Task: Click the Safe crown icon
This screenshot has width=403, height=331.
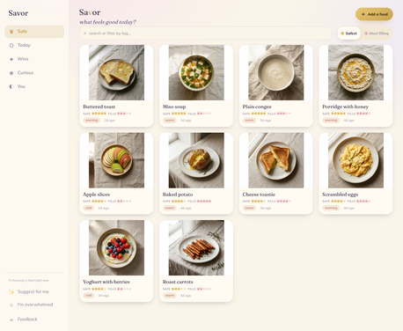Action: [11, 32]
